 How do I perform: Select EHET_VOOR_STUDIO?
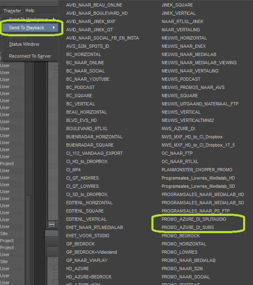coord(88,236)
